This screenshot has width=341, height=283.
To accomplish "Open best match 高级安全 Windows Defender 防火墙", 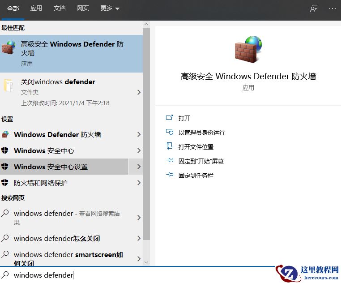I will point(71,54).
